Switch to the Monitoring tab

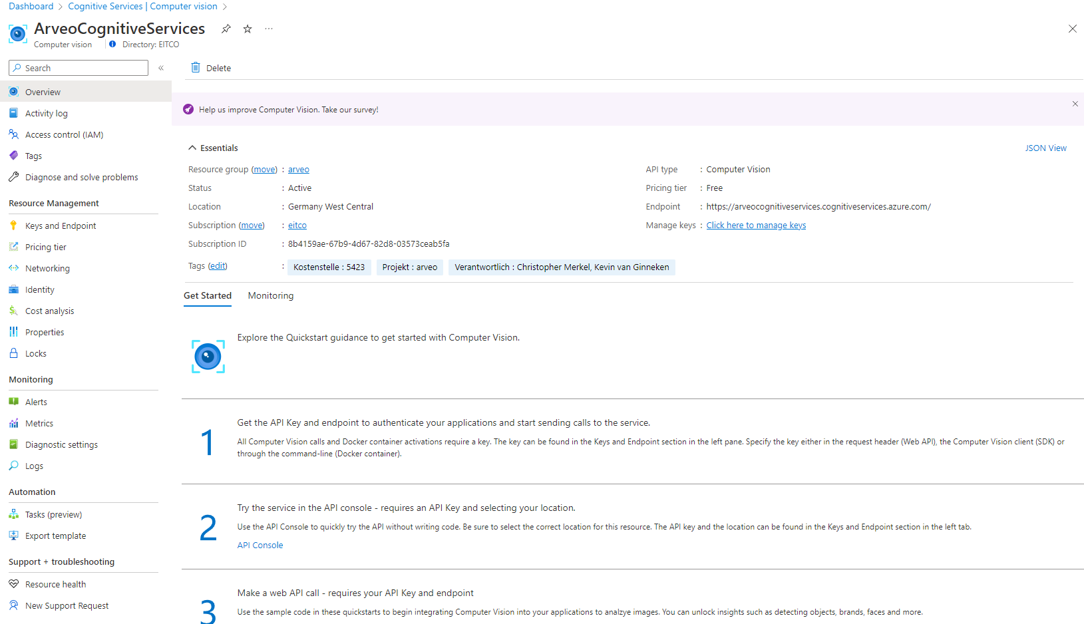tap(271, 295)
